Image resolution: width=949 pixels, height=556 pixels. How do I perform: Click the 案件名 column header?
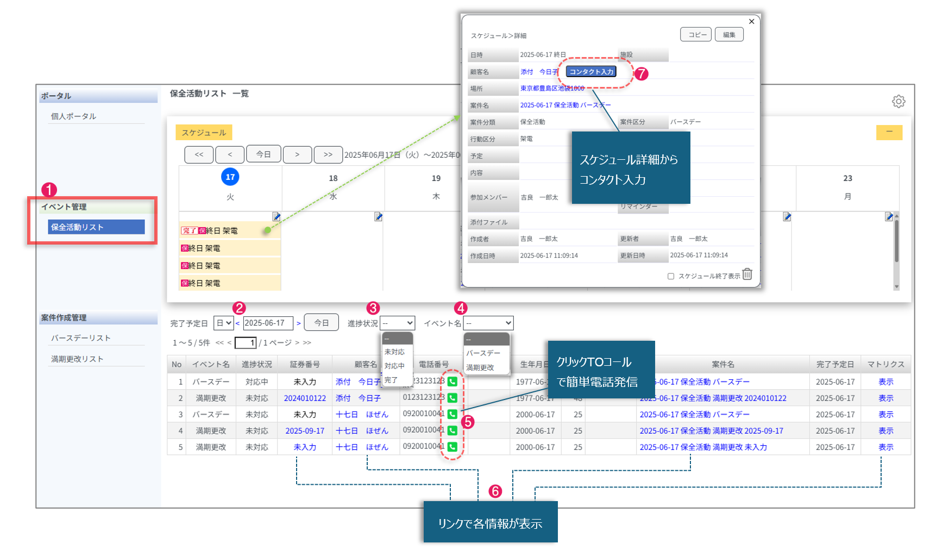723,364
